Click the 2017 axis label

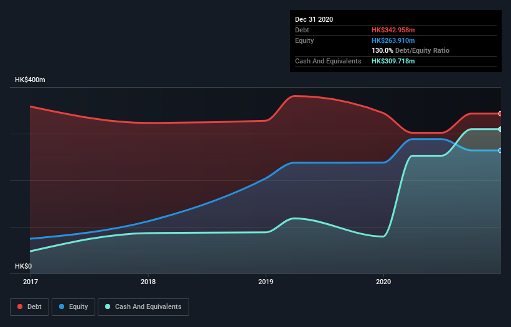(x=30, y=282)
